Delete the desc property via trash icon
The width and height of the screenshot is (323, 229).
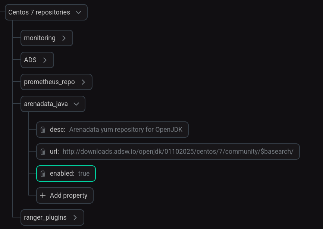tap(43, 130)
